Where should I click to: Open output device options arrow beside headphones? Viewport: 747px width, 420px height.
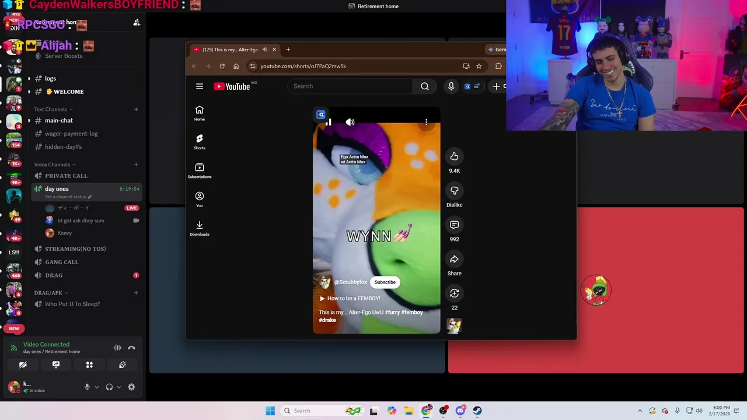[x=119, y=387]
